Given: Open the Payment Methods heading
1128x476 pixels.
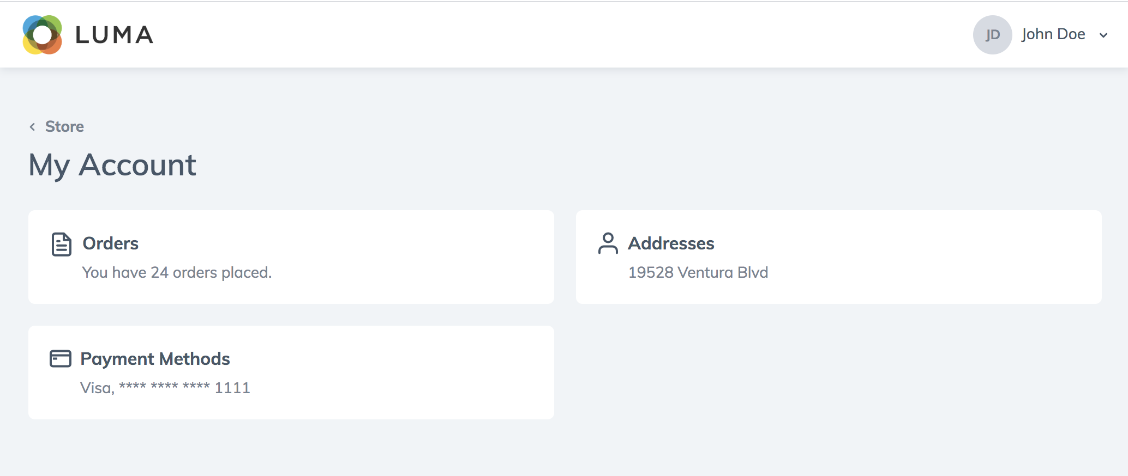Looking at the screenshot, I should pyautogui.click(x=155, y=359).
